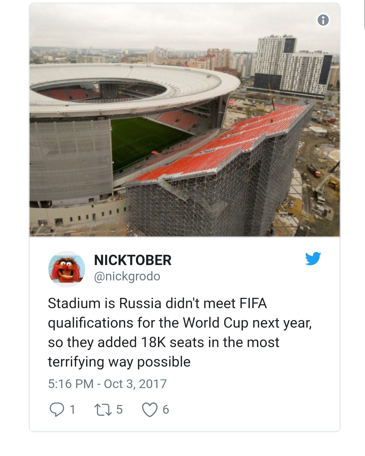Image resolution: width=365 pixels, height=456 pixels.
Task: Open the @nickgrodo handle link
Action: point(127,276)
